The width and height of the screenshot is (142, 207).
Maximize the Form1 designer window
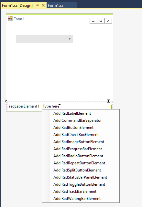click(101, 21)
